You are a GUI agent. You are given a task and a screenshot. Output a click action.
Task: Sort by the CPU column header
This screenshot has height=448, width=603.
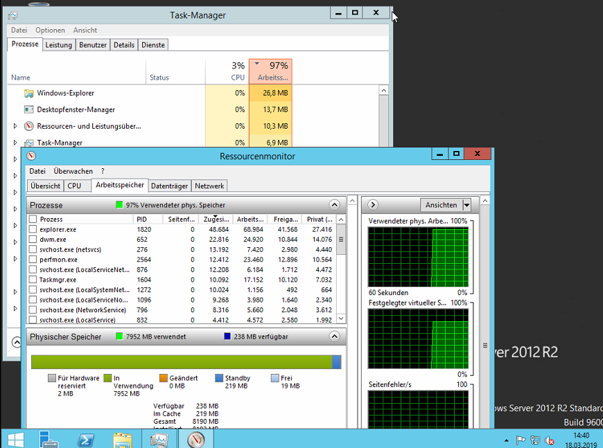pos(227,71)
